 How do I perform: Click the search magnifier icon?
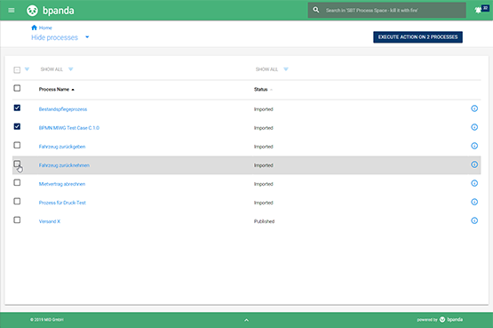(x=316, y=10)
